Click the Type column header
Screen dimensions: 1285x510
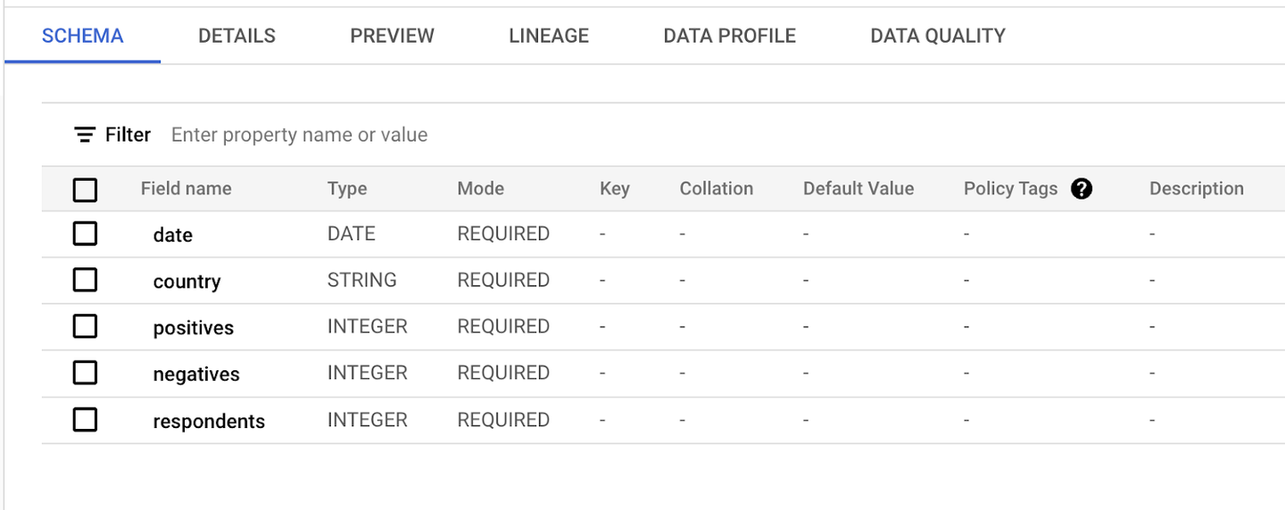pyautogui.click(x=347, y=189)
